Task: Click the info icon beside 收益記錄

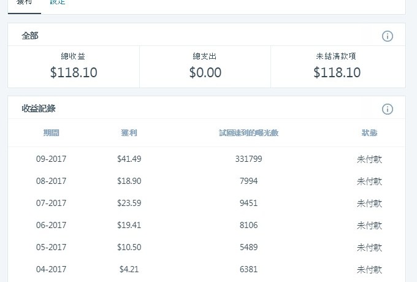Action: [387, 109]
